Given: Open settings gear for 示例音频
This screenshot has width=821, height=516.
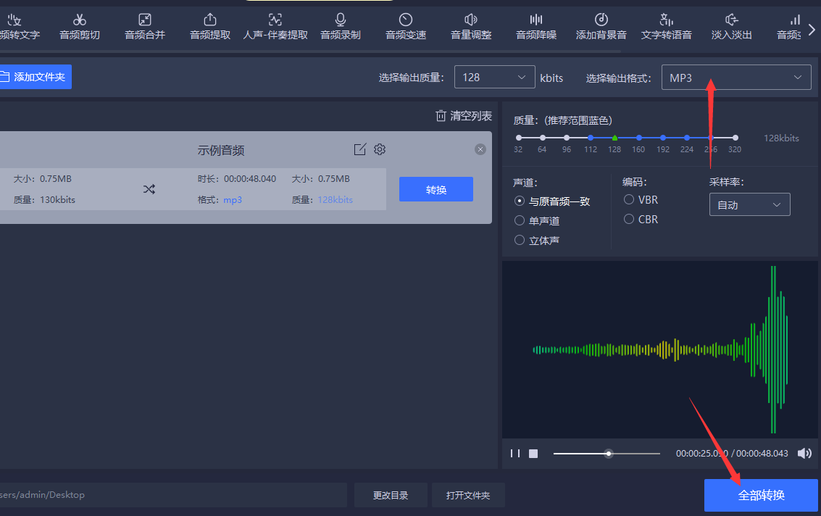Looking at the screenshot, I should point(380,149).
